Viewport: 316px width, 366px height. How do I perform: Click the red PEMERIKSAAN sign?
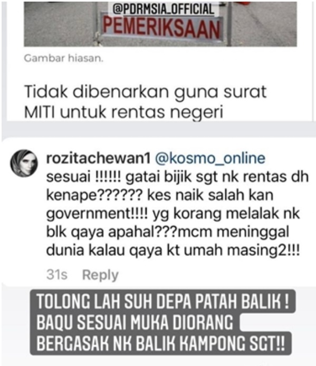pyautogui.click(x=161, y=29)
